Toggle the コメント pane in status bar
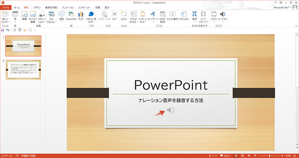The image size is (299, 158). coord(225,156)
